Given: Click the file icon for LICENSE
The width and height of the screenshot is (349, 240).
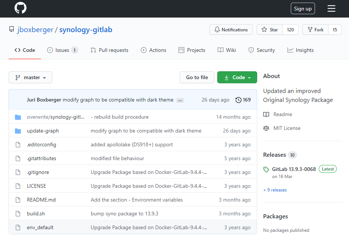Looking at the screenshot, I should (x=18, y=186).
